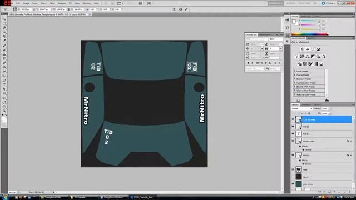Close the open document tab
This screenshot has width=356, height=200.
coord(90,14)
